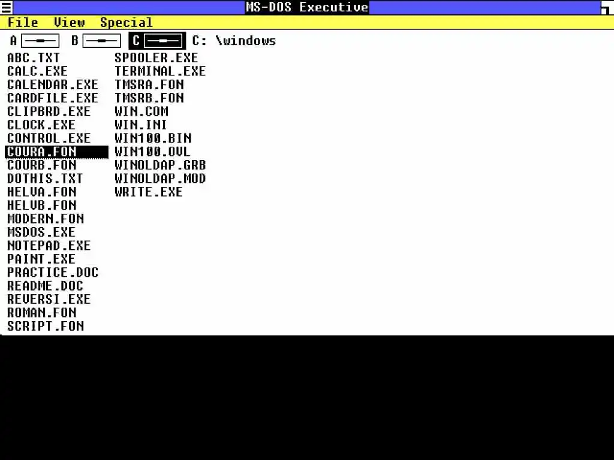
Task: Select CALC.EXE in the file list
Action: coord(37,71)
